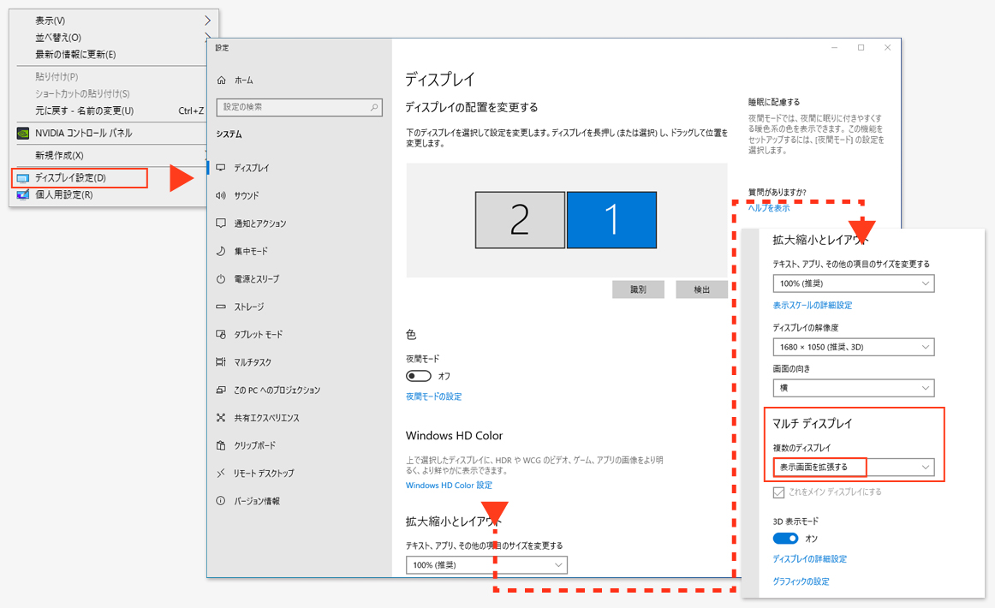Screen dimensions: 995x608
Task: Click the 共有エクスペリエンス icon
Action: tap(221, 418)
